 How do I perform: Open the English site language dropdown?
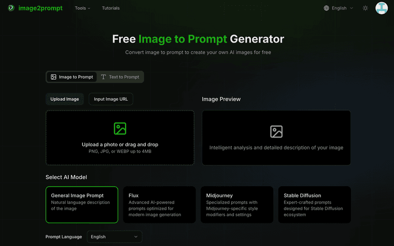(338, 8)
